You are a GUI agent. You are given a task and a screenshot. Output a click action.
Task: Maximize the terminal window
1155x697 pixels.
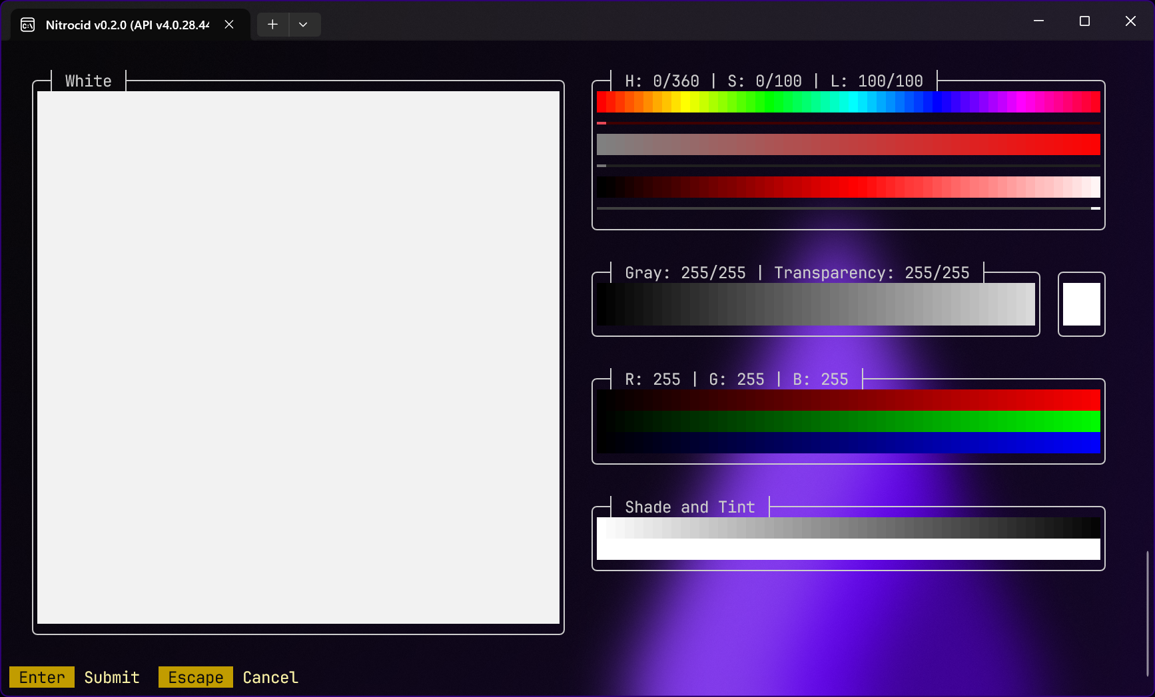(1084, 21)
